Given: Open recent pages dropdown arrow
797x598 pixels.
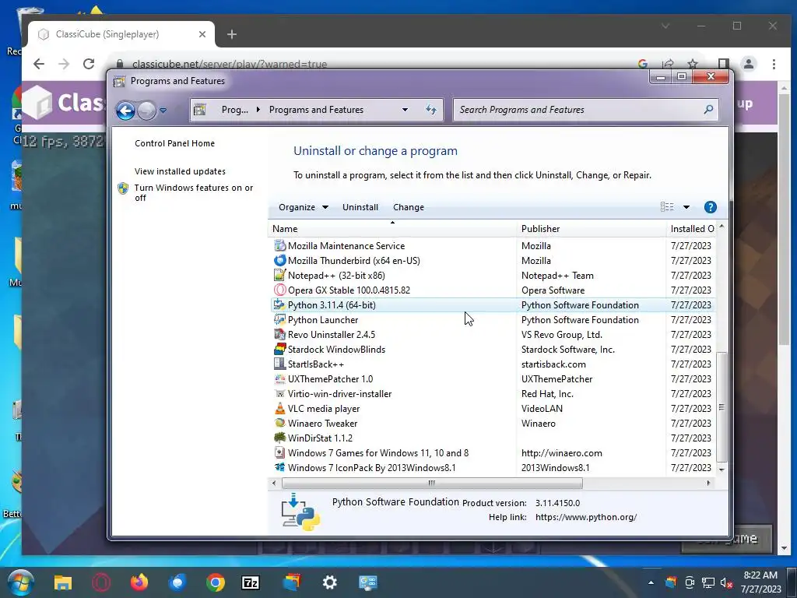Looking at the screenshot, I should pyautogui.click(x=163, y=110).
